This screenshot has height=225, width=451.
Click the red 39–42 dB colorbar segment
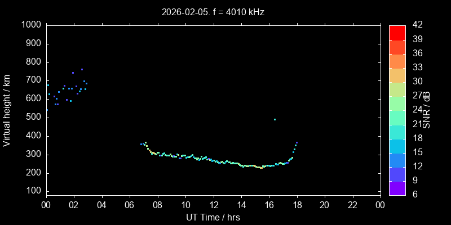coord(397,33)
